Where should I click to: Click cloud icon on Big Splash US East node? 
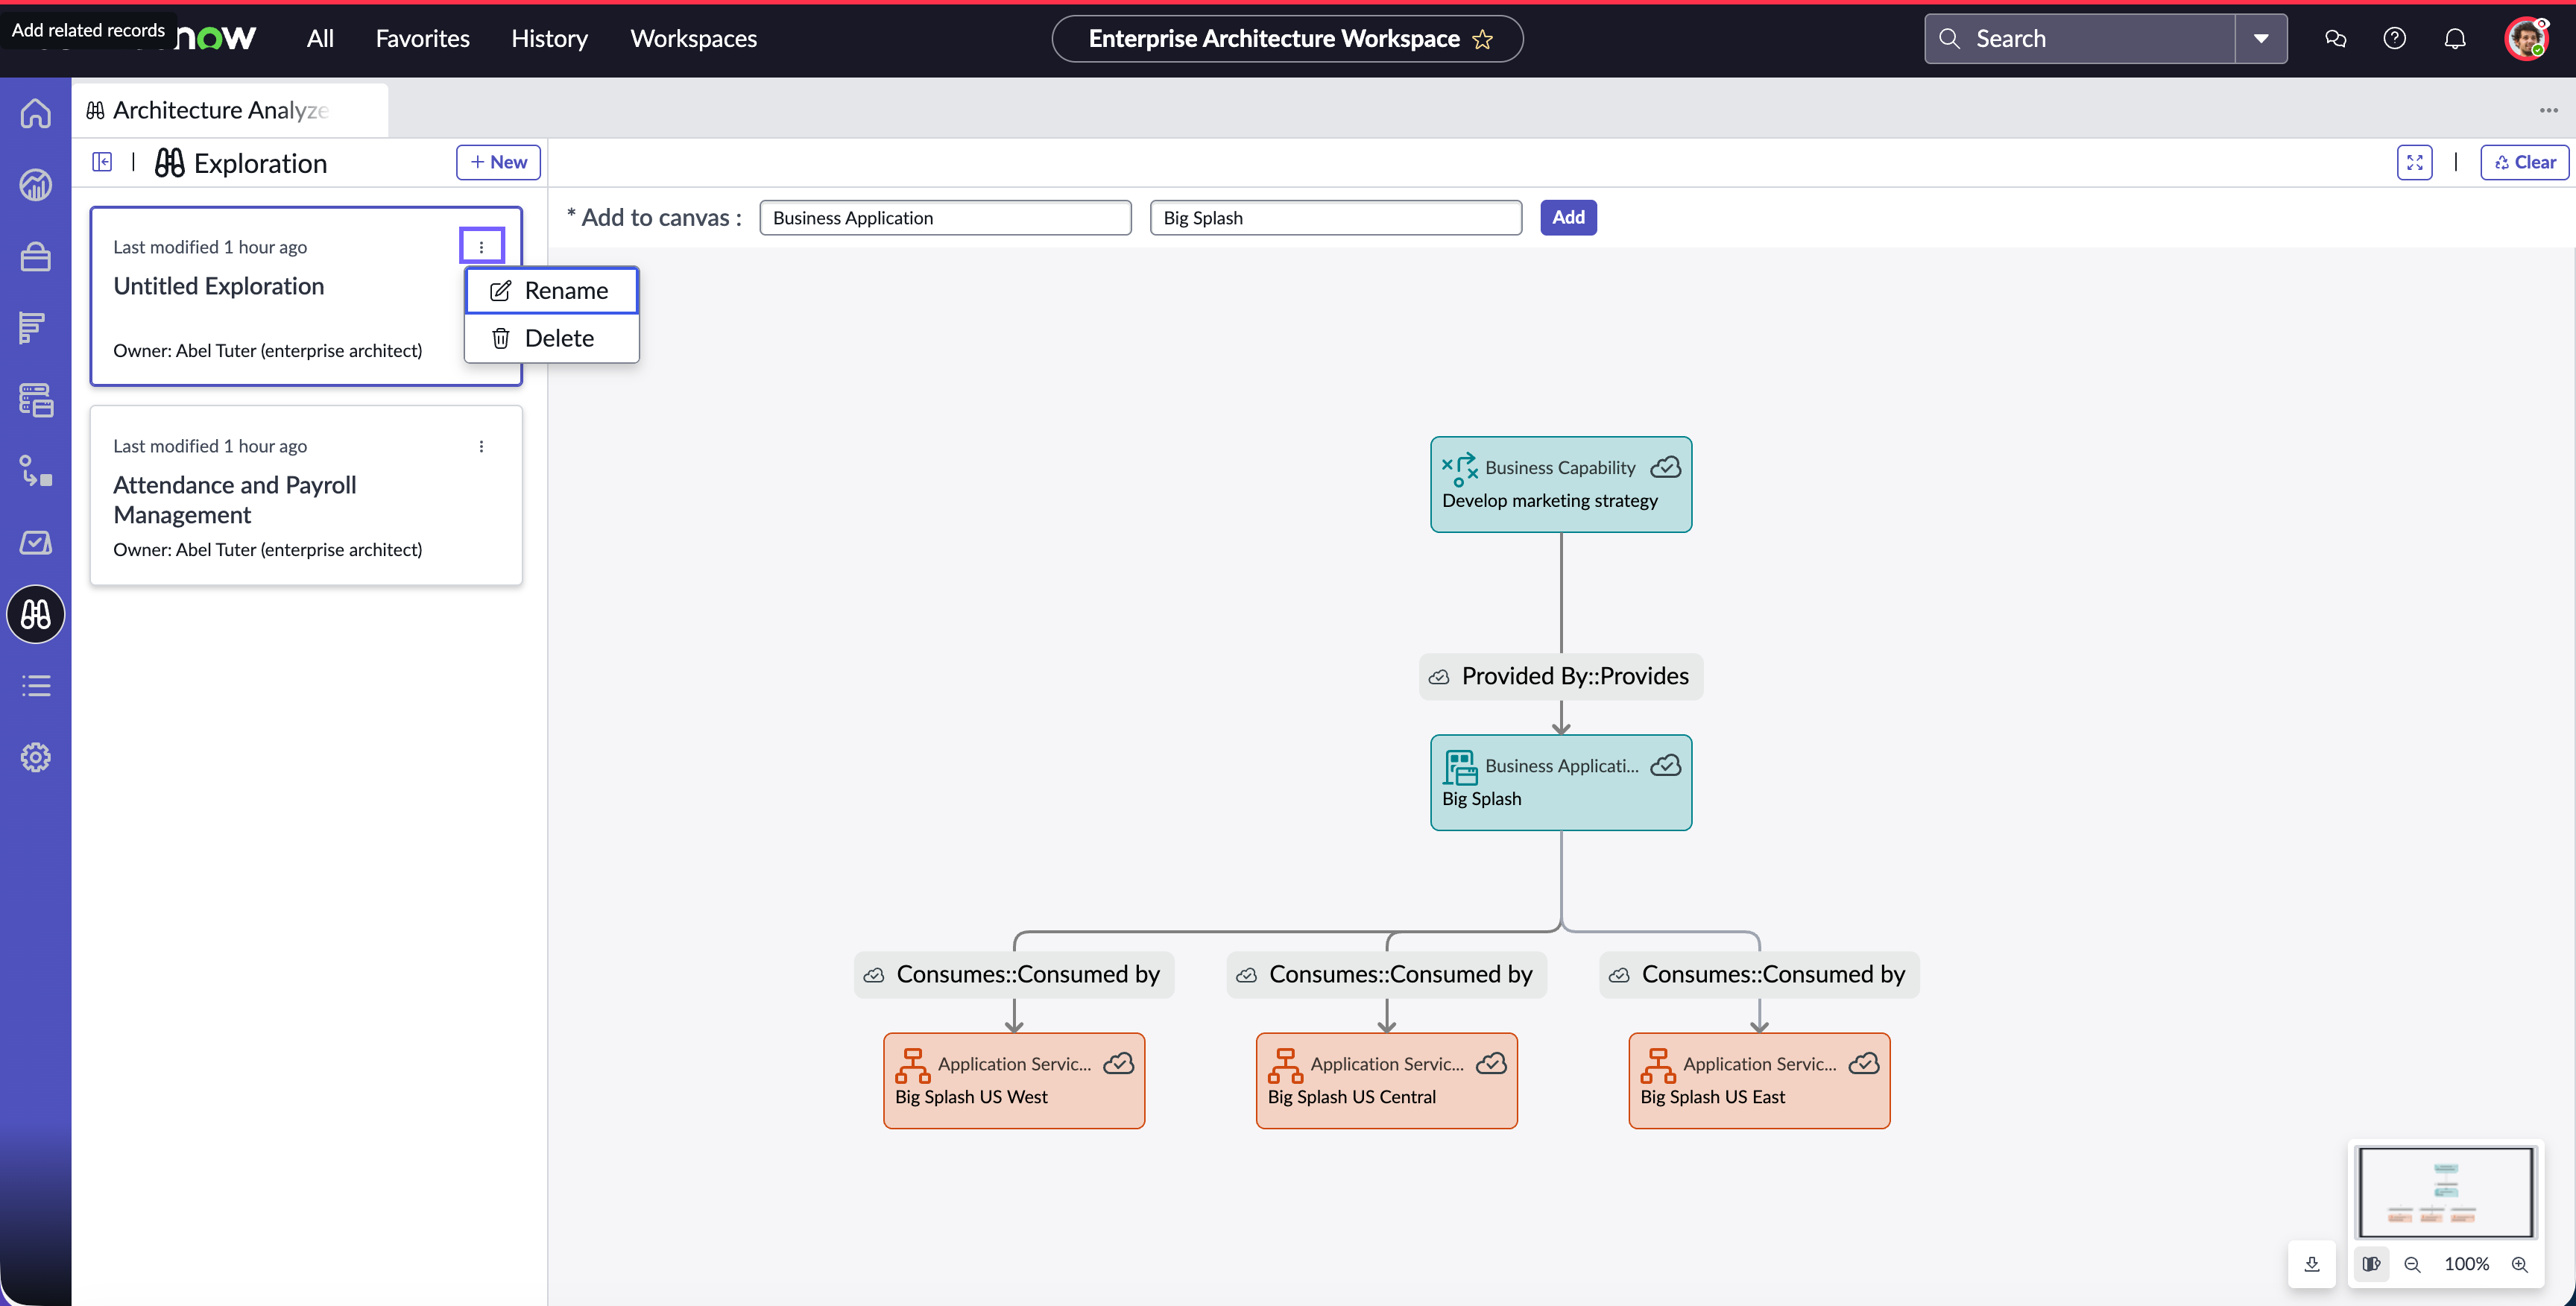pyautogui.click(x=1864, y=1063)
